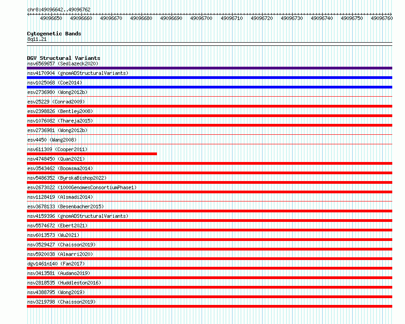Click the purple bar under nsv6569657
405x324 pixels.
click(x=209, y=68)
